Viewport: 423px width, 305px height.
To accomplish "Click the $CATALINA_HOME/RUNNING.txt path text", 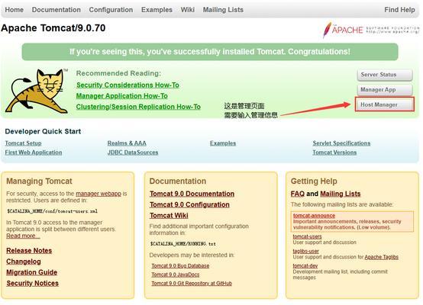I will pyautogui.click(x=183, y=244).
